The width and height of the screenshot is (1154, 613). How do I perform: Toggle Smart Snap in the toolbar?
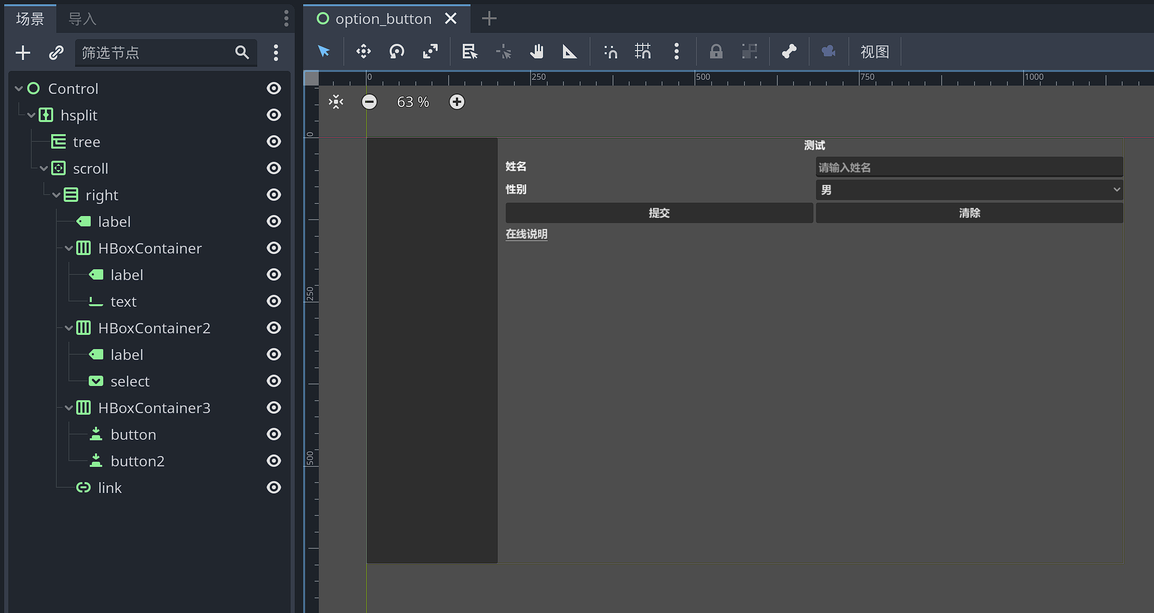(610, 52)
